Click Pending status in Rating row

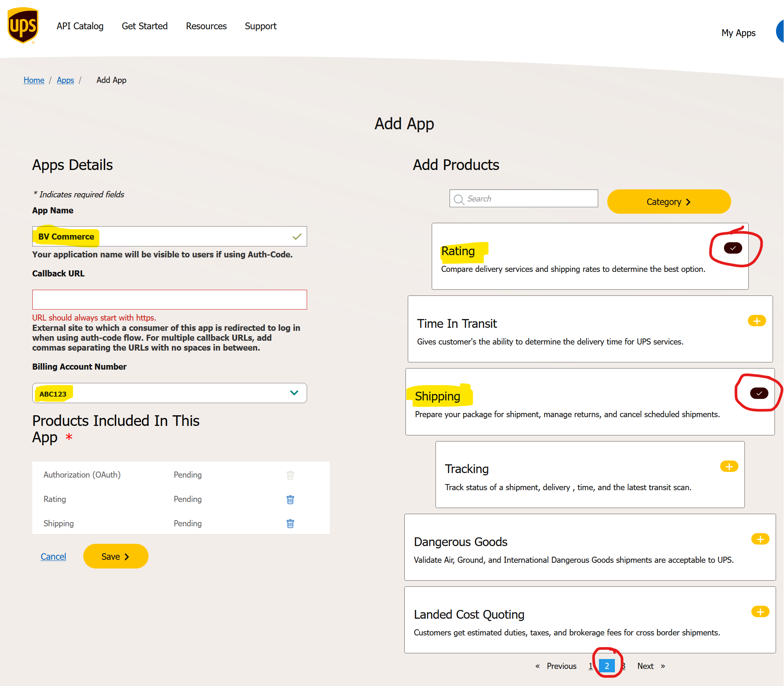187,499
